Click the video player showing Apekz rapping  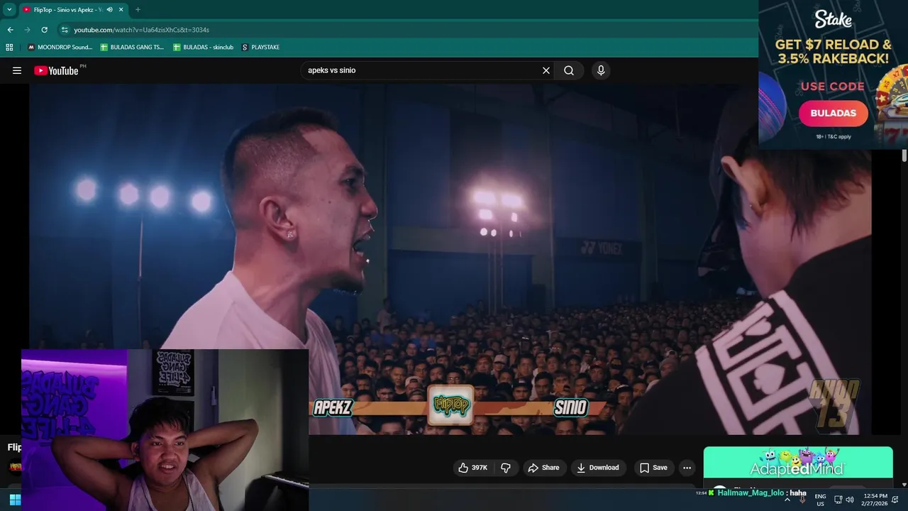[450, 259]
